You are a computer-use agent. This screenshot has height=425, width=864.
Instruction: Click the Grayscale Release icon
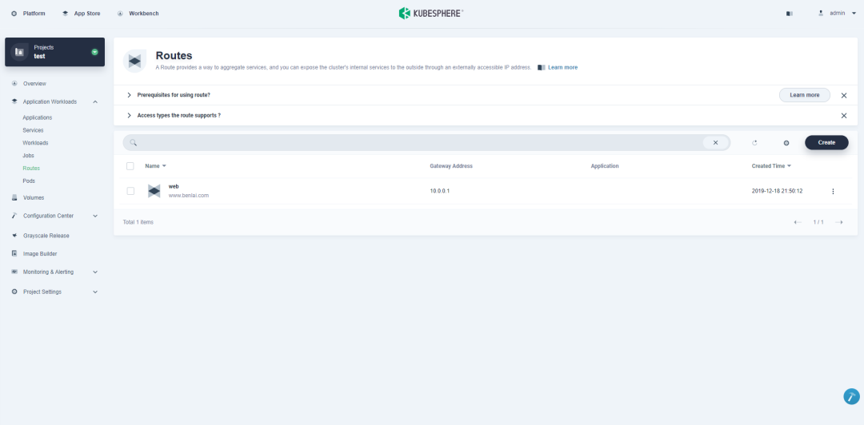[14, 236]
